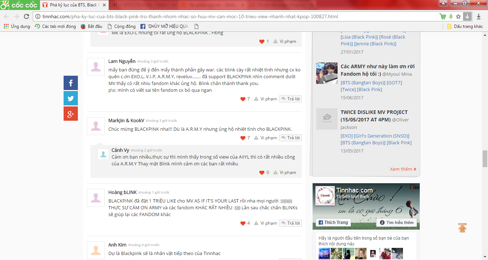Open MarkJin & KookV's avatar

pyautogui.click(x=96, y=126)
